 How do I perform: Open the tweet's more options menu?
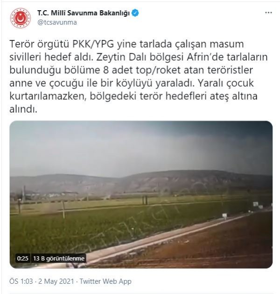click(x=268, y=13)
